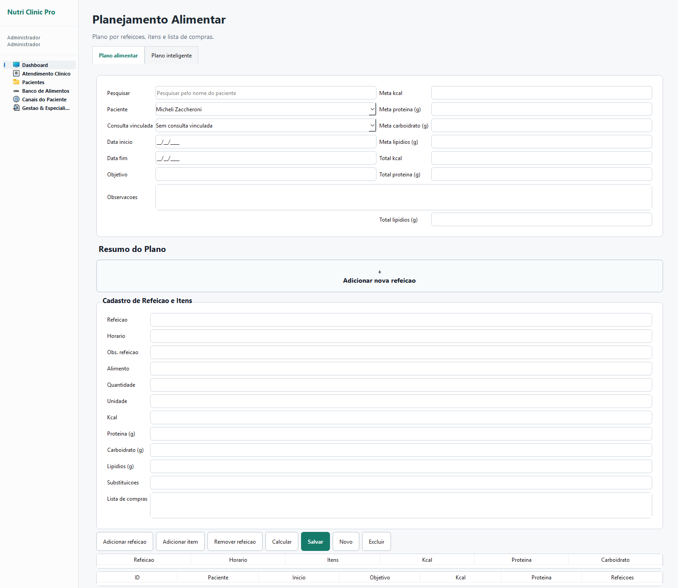Screen dimensions: 678x588
Task: Click the Salvar button
Action: [x=315, y=541]
